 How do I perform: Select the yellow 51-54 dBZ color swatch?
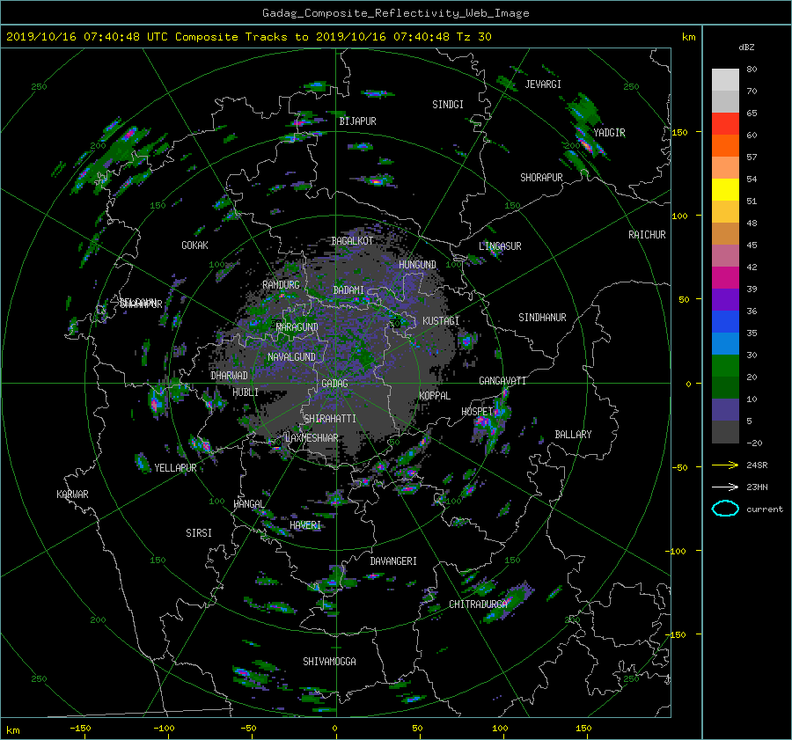coord(725,189)
